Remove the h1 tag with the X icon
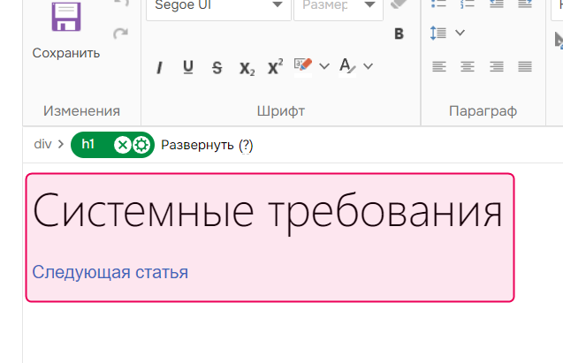563x363 pixels. tap(123, 145)
